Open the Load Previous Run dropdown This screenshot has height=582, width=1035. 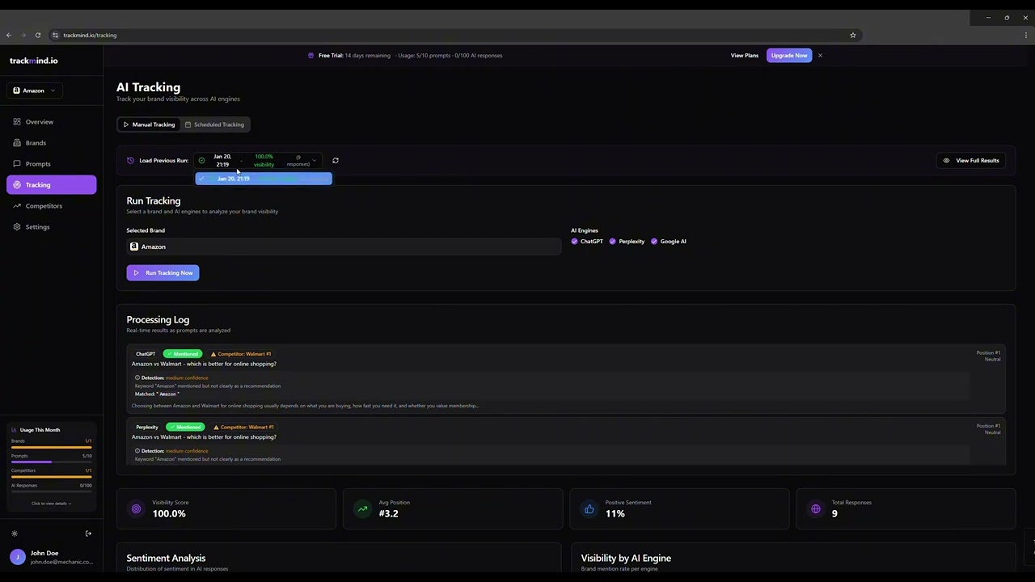coord(259,160)
